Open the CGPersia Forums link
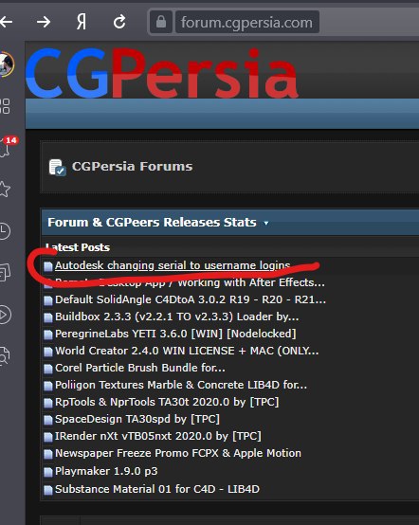 (133, 167)
